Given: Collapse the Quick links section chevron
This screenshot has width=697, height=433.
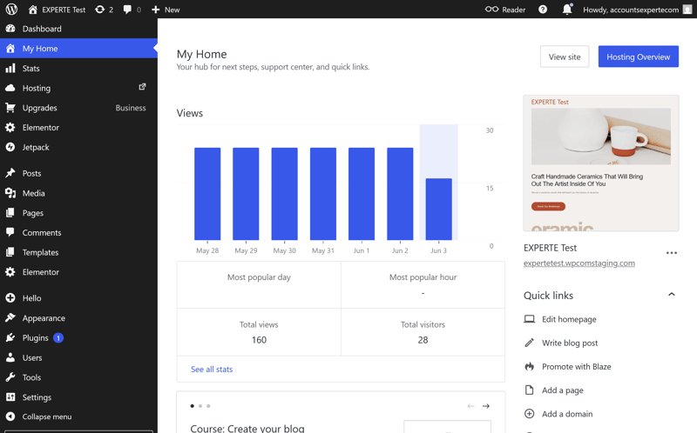Looking at the screenshot, I should click(x=672, y=295).
